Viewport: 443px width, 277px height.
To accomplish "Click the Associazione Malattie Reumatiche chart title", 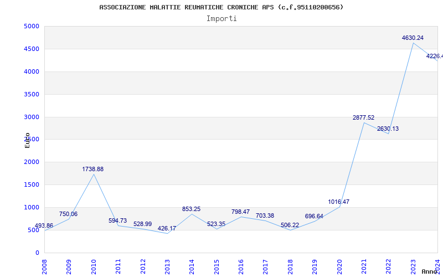I will click(221, 7).
